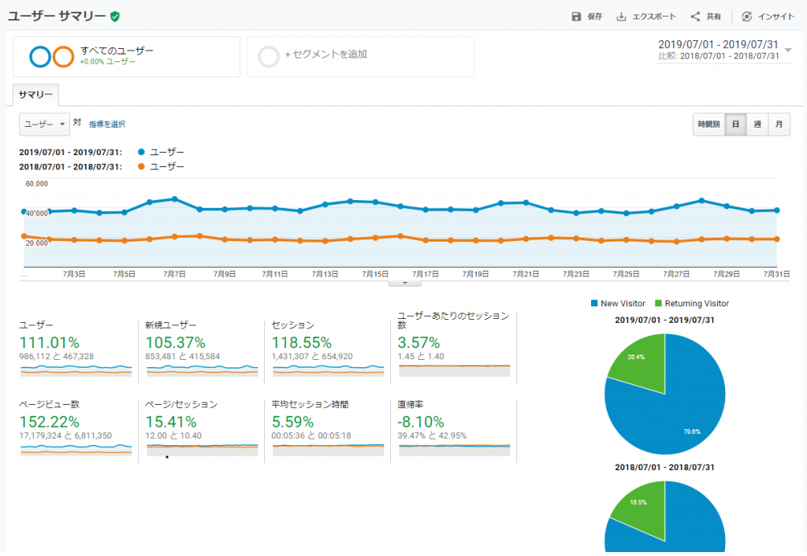Switch to the サマリー tab
Image resolution: width=807 pixels, height=556 pixels.
point(35,95)
